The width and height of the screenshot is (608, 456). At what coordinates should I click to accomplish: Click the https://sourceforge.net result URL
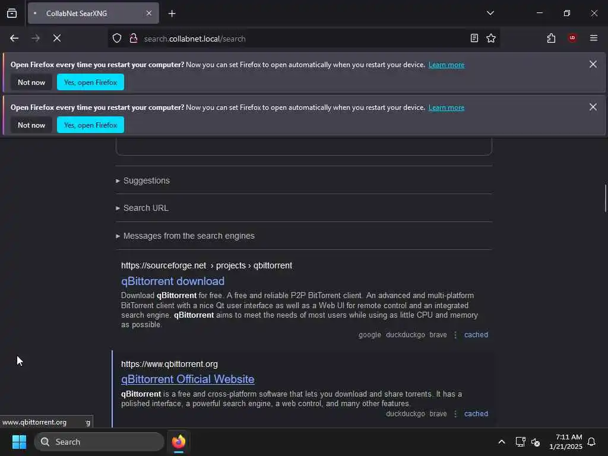(207, 265)
